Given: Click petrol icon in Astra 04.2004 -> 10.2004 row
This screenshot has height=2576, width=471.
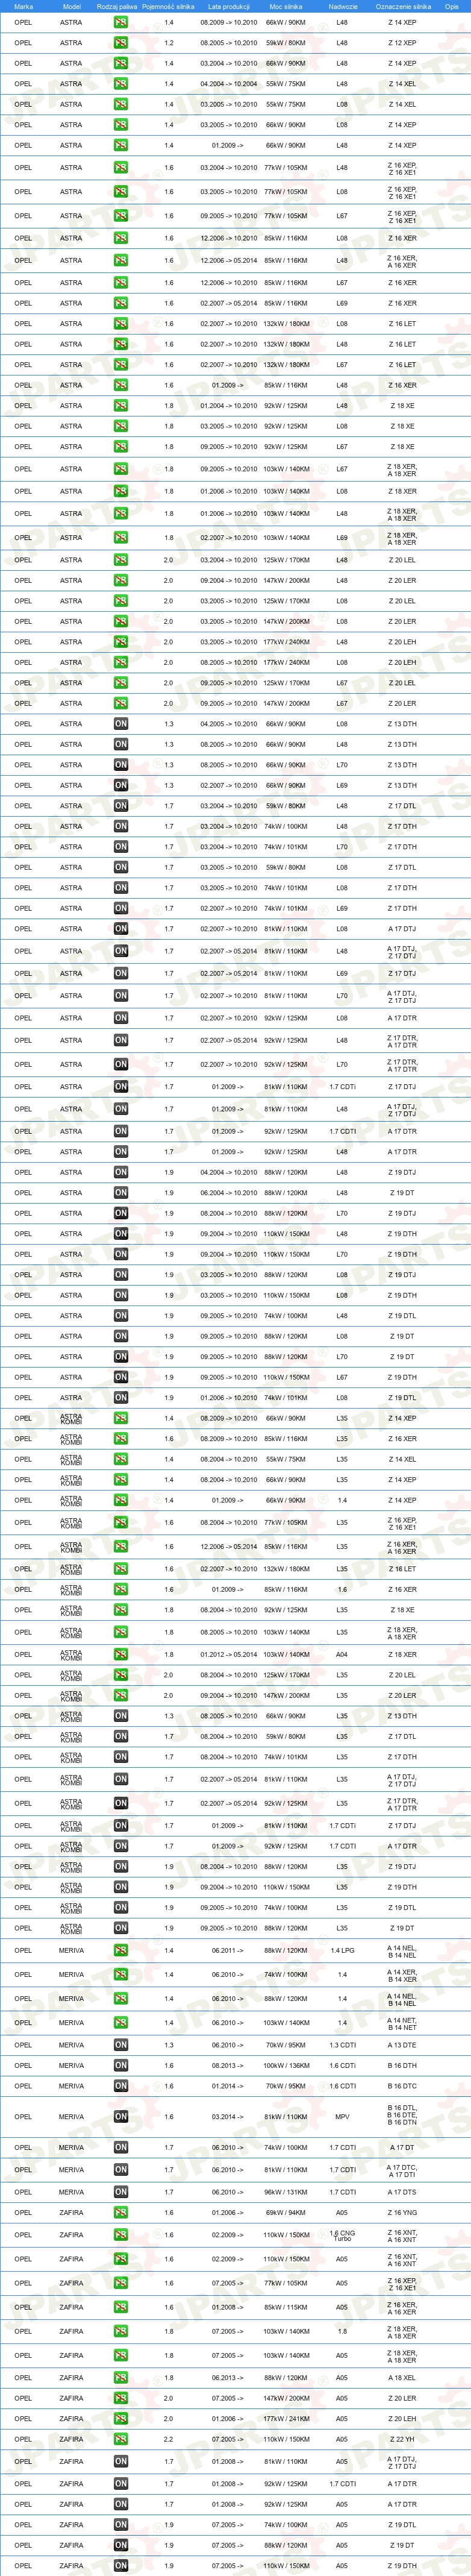Looking at the screenshot, I should click(120, 84).
